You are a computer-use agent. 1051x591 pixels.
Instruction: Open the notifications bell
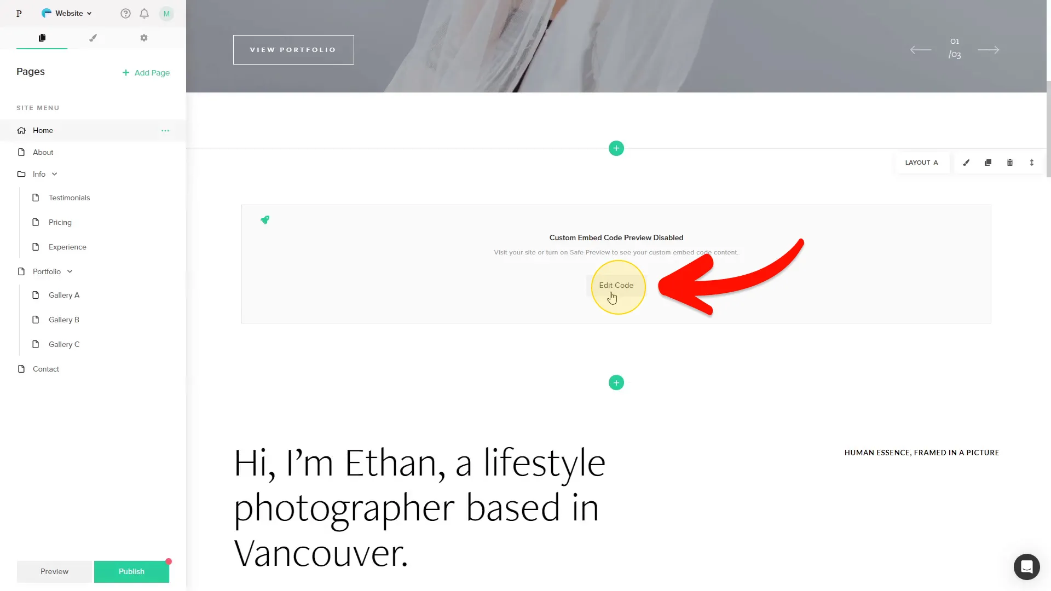tap(144, 14)
